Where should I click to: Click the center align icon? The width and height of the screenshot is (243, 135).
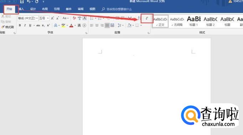tap(97, 25)
